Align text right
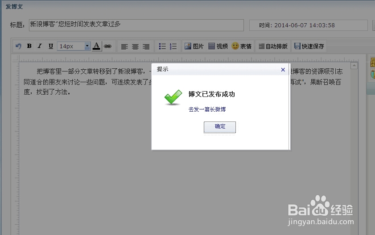This screenshot has height=235, width=375. tap(146, 46)
